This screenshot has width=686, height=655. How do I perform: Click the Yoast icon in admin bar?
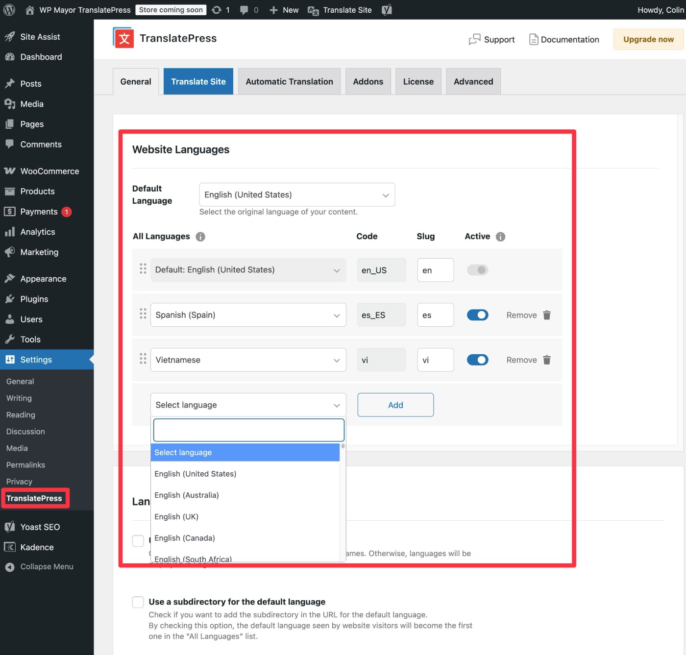pyautogui.click(x=387, y=10)
